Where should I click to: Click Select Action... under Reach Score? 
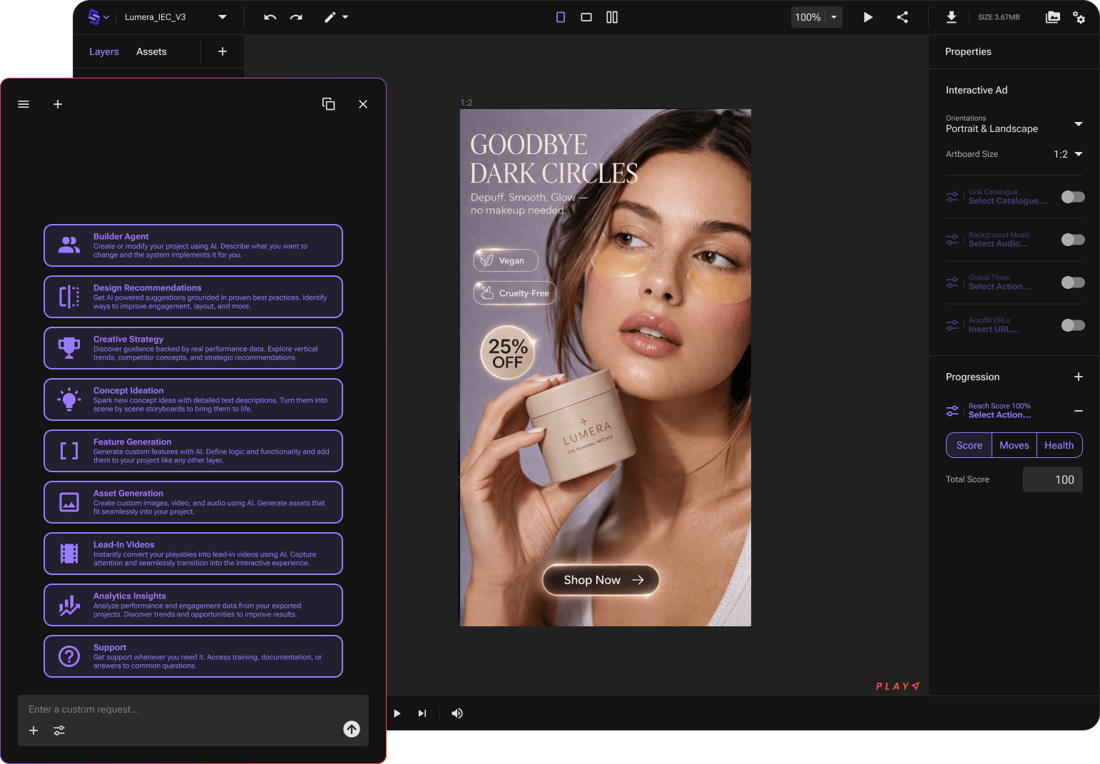pyautogui.click(x=999, y=415)
